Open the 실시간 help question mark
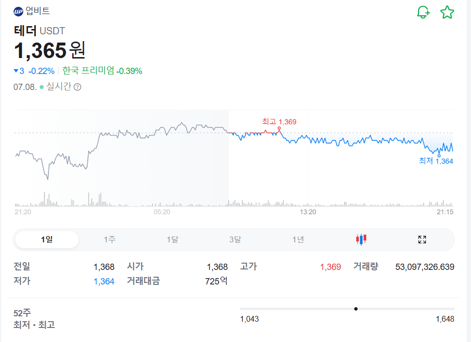The width and height of the screenshot is (471, 342). [78, 87]
